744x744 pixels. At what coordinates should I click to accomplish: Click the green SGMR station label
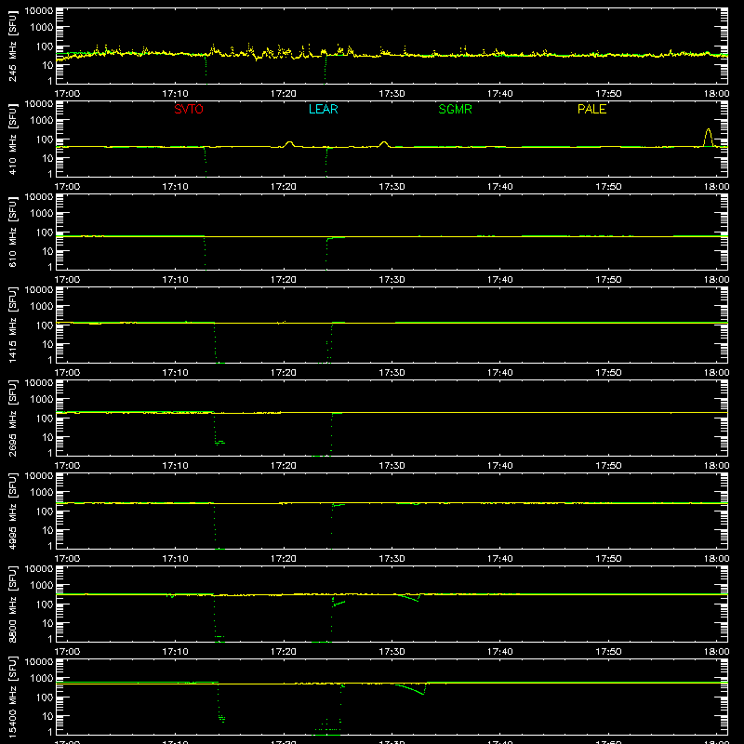point(455,109)
